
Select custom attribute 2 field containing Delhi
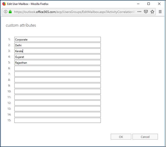point(58,45)
